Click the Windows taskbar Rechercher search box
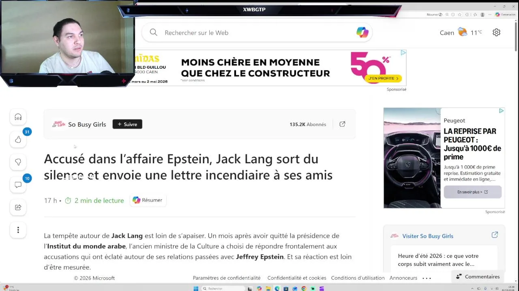Image resolution: width=519 pixels, height=291 pixels. pos(223,289)
